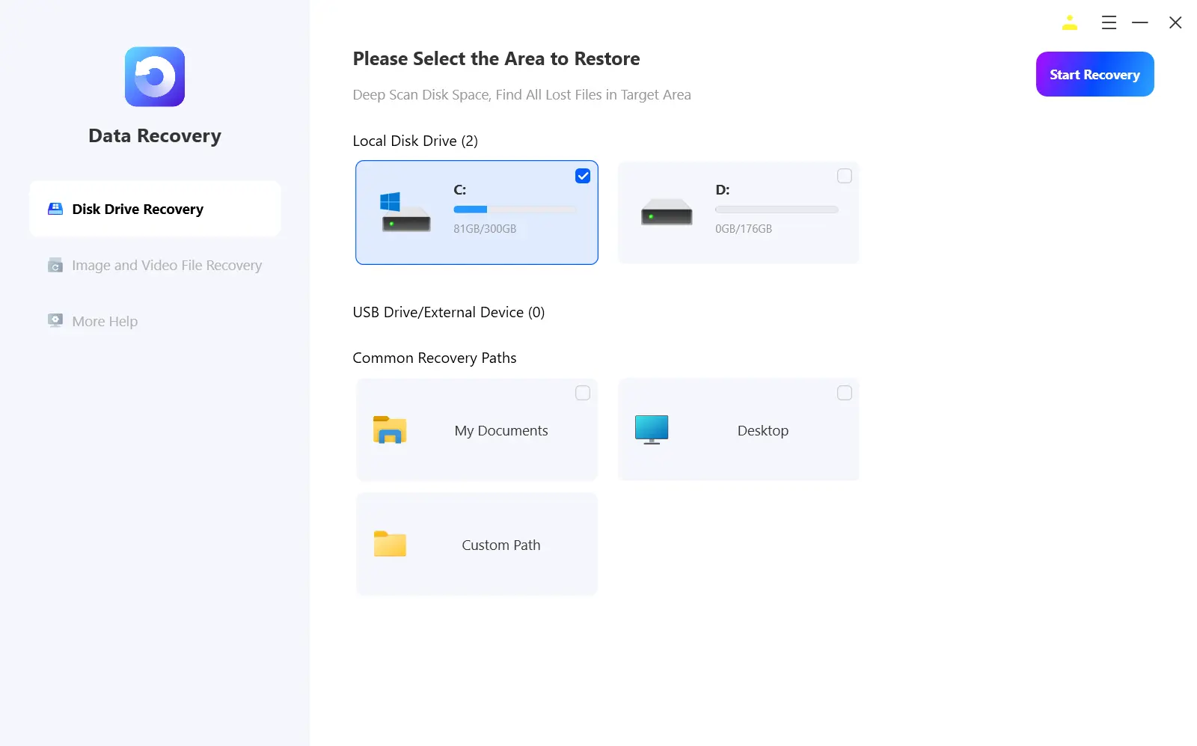Click the Deep Scan Disk Space subtitle
The height and width of the screenshot is (746, 1197).
point(521,95)
